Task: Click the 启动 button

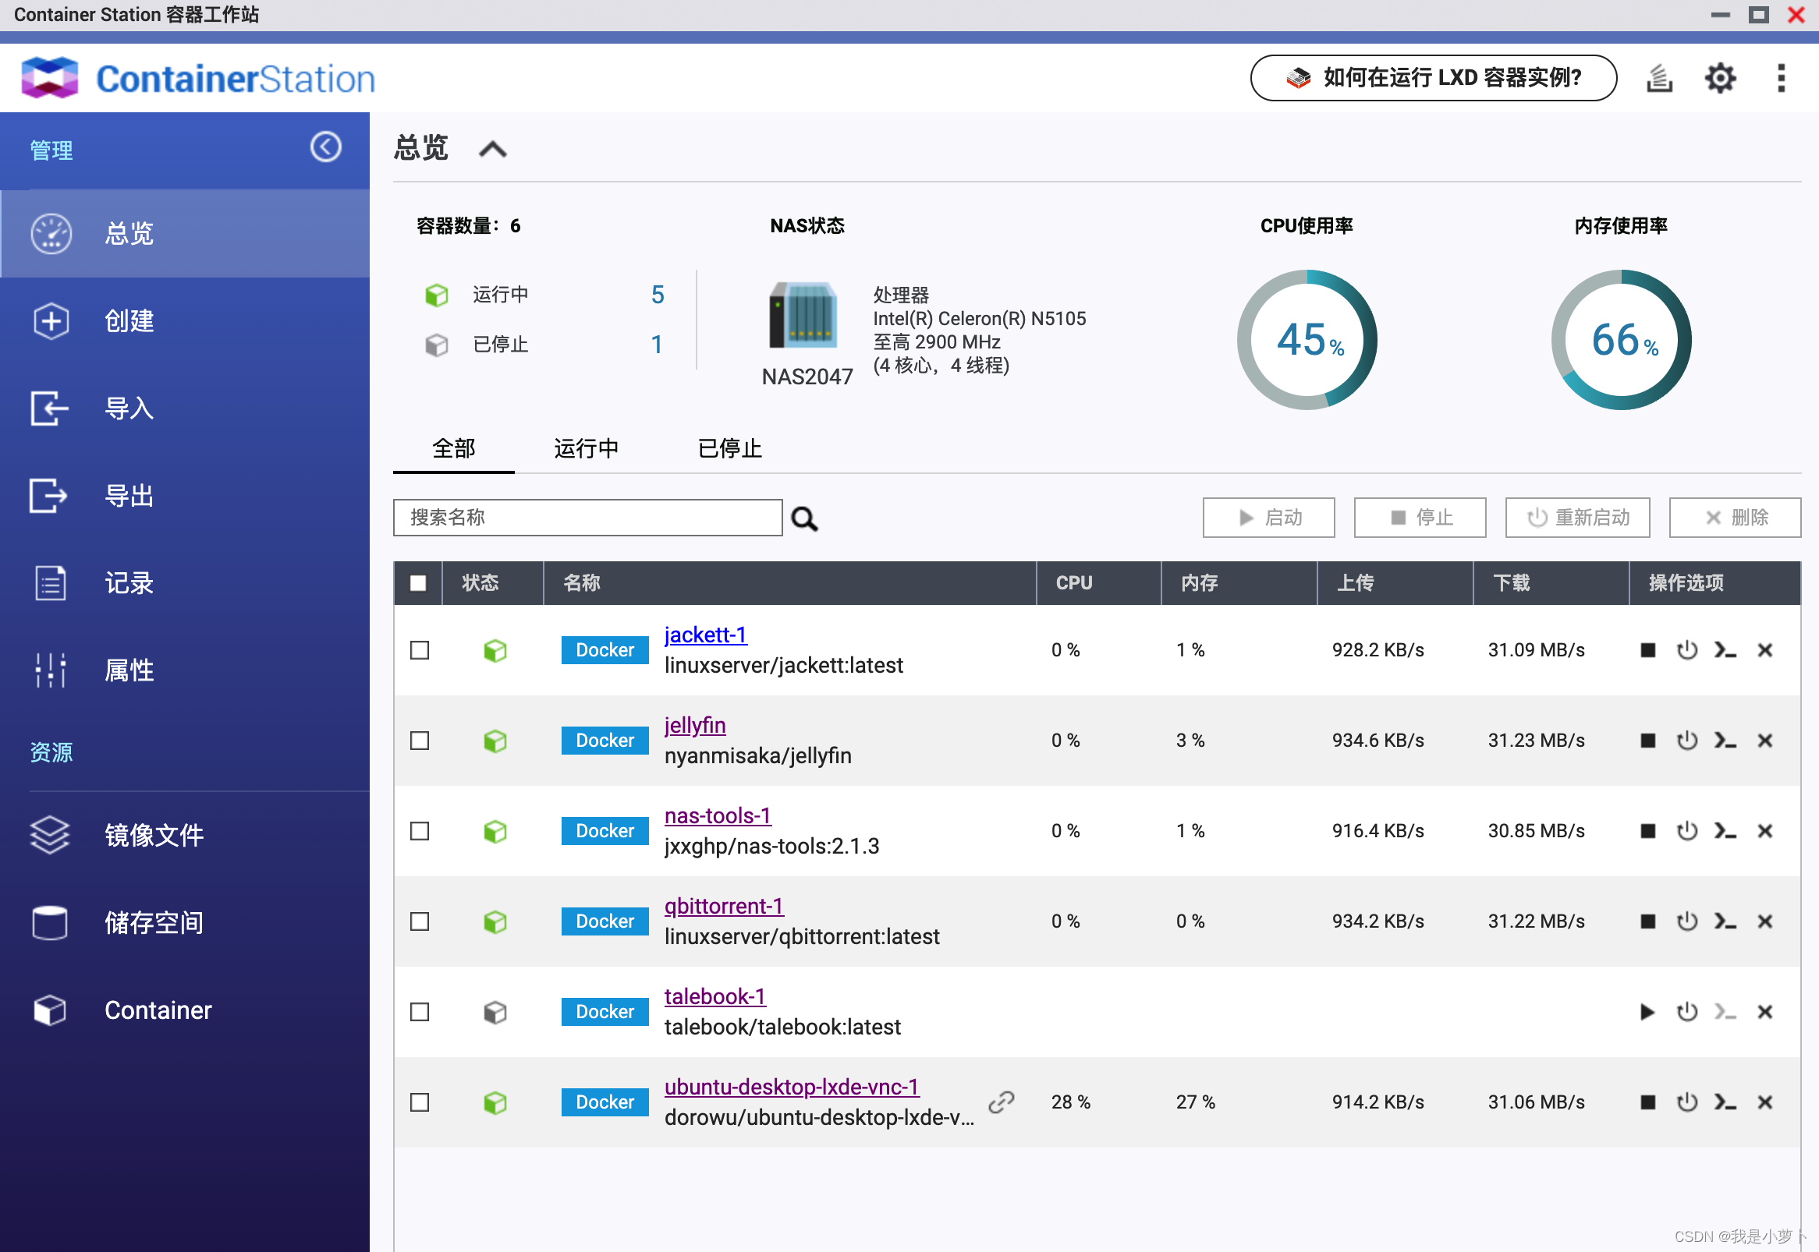Action: tap(1268, 518)
